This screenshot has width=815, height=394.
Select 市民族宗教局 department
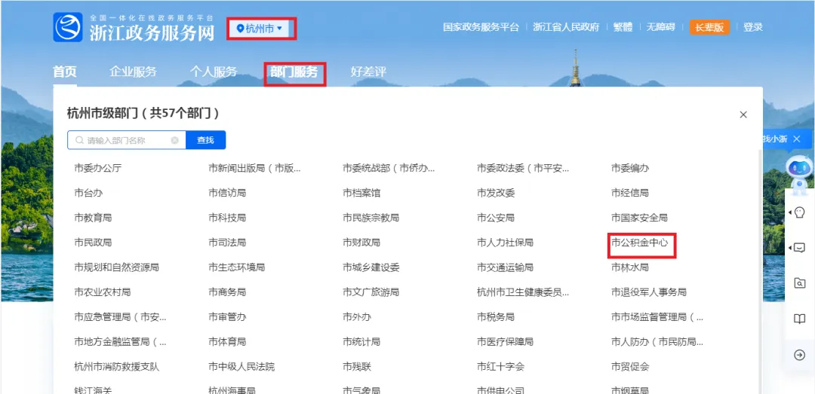tap(371, 218)
